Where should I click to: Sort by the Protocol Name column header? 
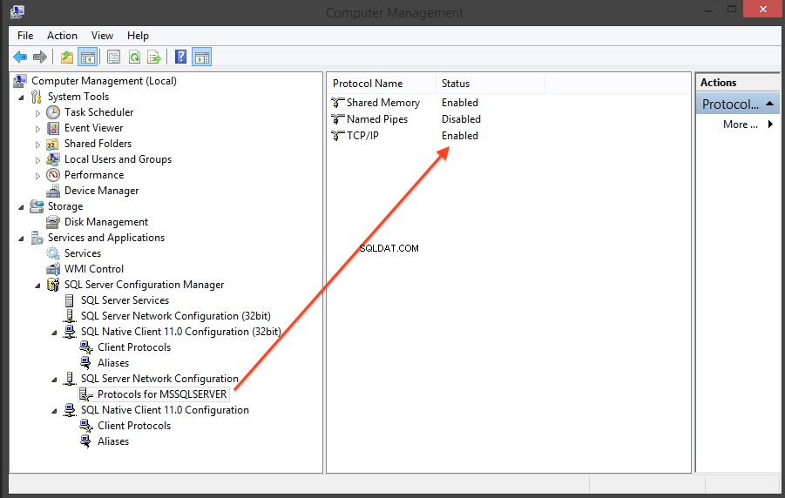(382, 83)
